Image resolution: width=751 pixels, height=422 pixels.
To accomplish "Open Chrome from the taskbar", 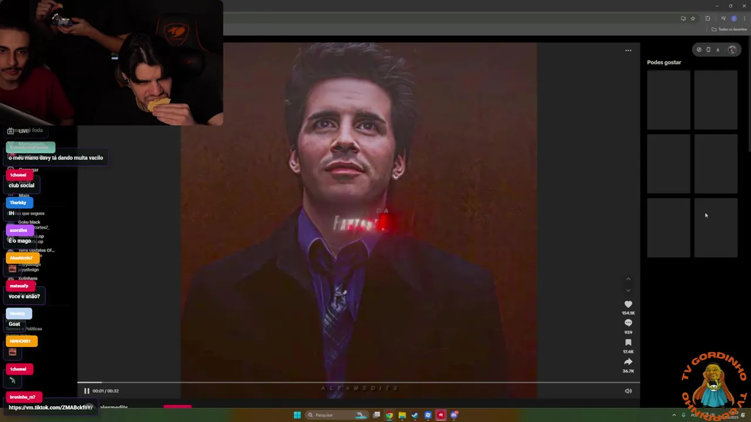I will point(389,415).
